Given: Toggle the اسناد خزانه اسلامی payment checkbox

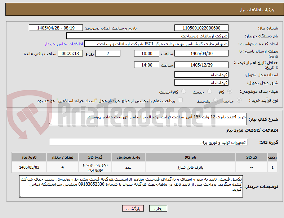Looking at the screenshot, I should coord(181,100).
